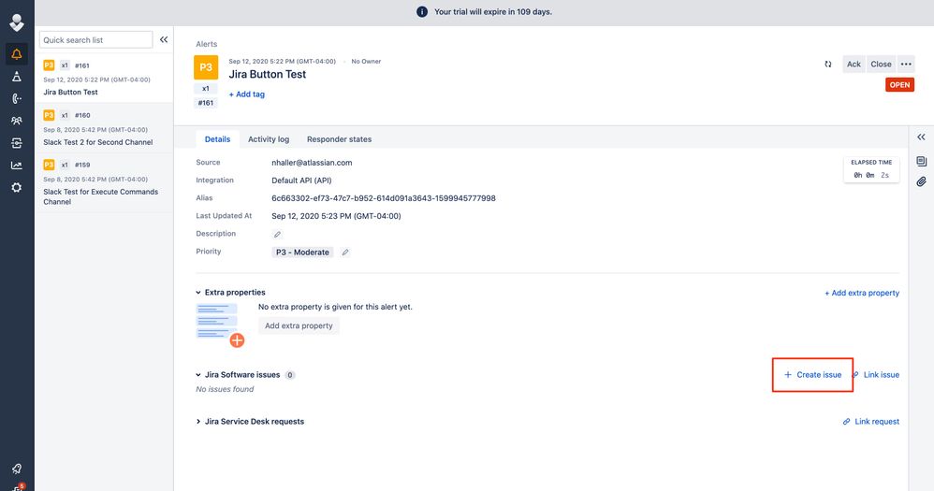Viewport: 934px width, 491px height.
Task: Switch to the Responder states tab
Action: pos(339,139)
